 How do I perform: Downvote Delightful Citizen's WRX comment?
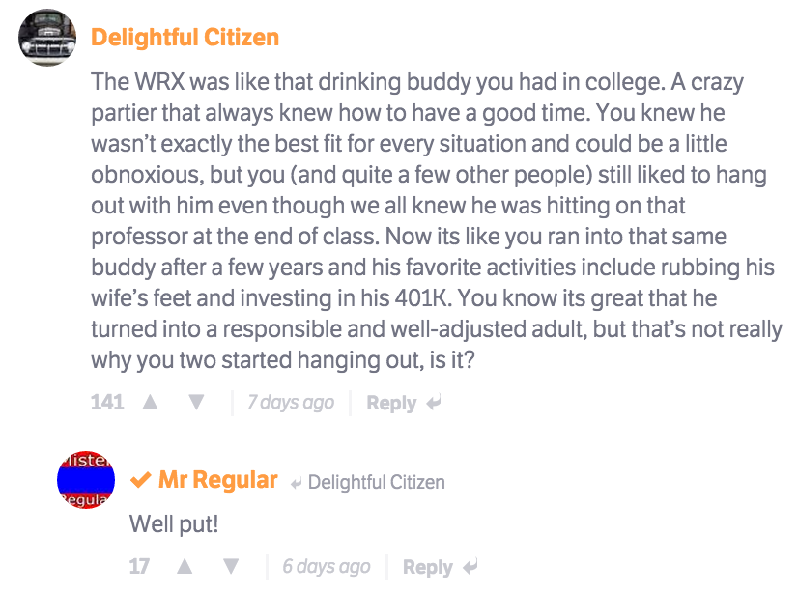point(196,403)
